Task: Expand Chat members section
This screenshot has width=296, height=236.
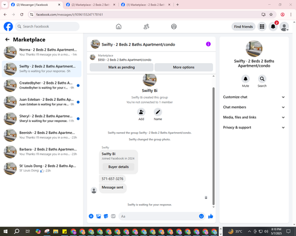Action: pos(254,107)
